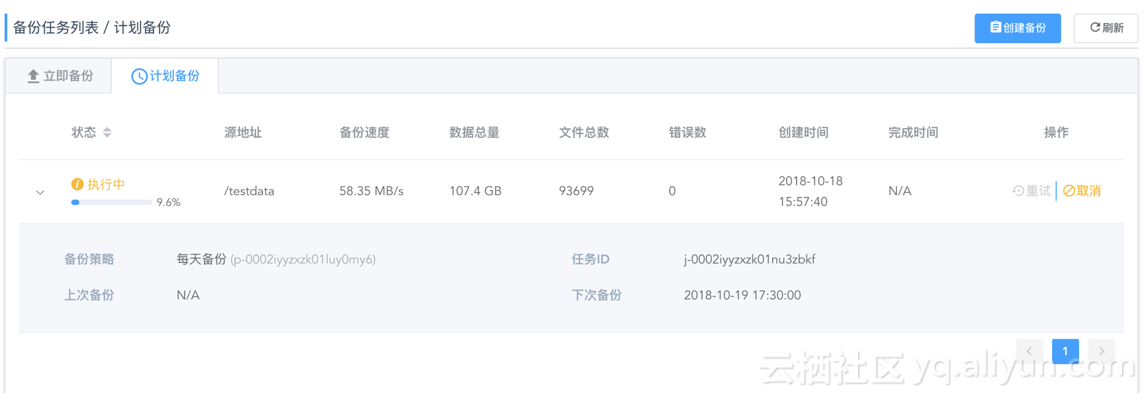Click the orange 执行中 status info icon

77,184
